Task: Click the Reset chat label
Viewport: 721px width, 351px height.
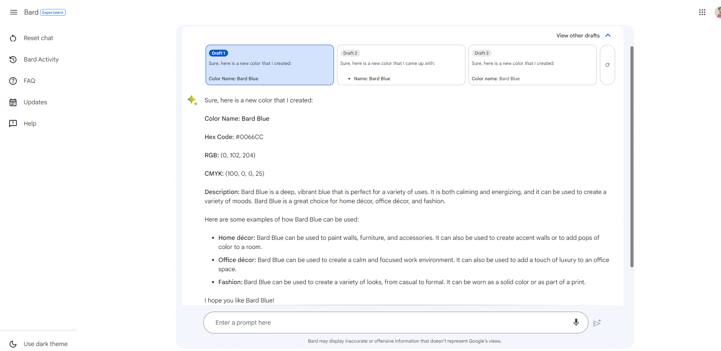Action: click(x=39, y=38)
